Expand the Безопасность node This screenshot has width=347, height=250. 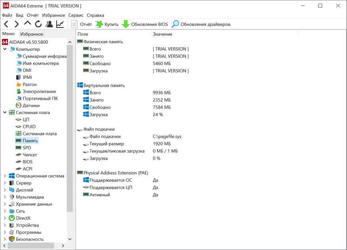(x=5, y=239)
